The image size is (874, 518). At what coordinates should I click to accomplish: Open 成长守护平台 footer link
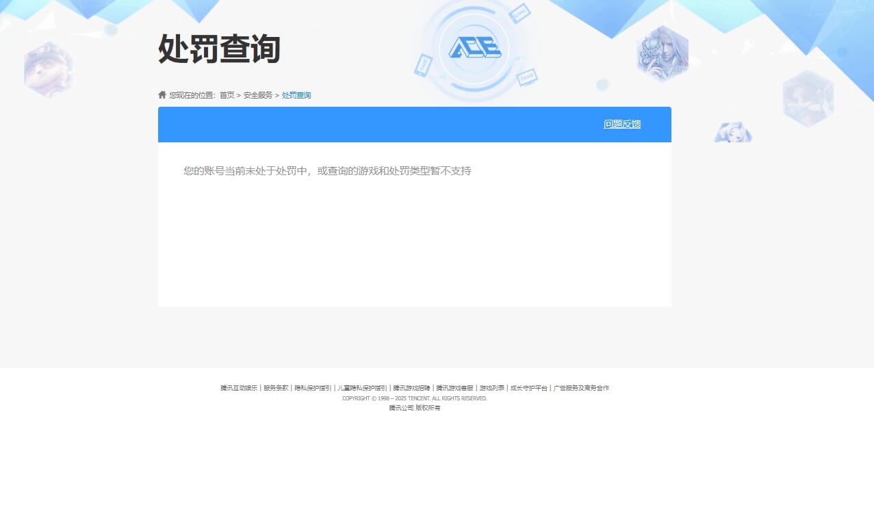[x=529, y=388]
